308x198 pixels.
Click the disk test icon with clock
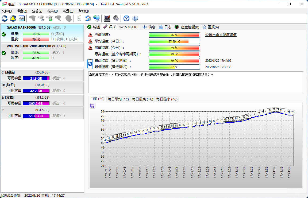point(41,18)
